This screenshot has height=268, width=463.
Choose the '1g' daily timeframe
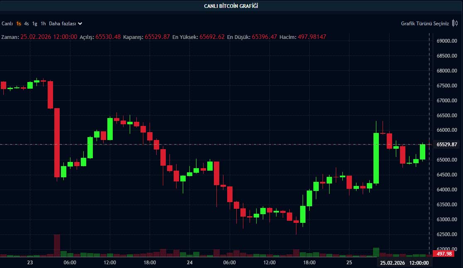pyautogui.click(x=35, y=24)
